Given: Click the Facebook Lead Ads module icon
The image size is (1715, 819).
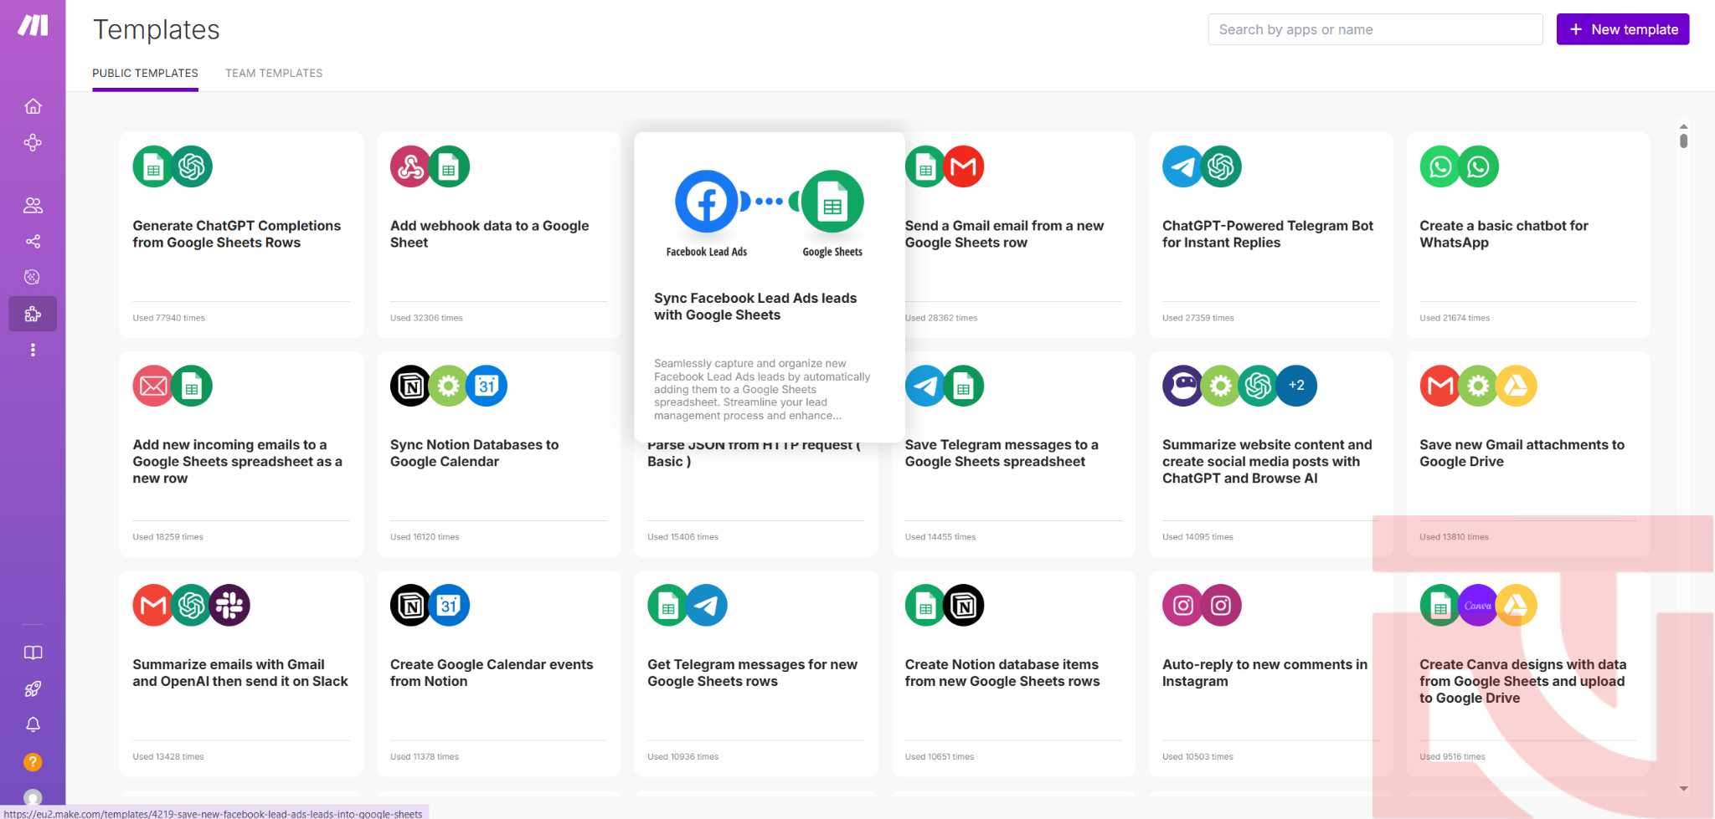Looking at the screenshot, I should click(707, 202).
